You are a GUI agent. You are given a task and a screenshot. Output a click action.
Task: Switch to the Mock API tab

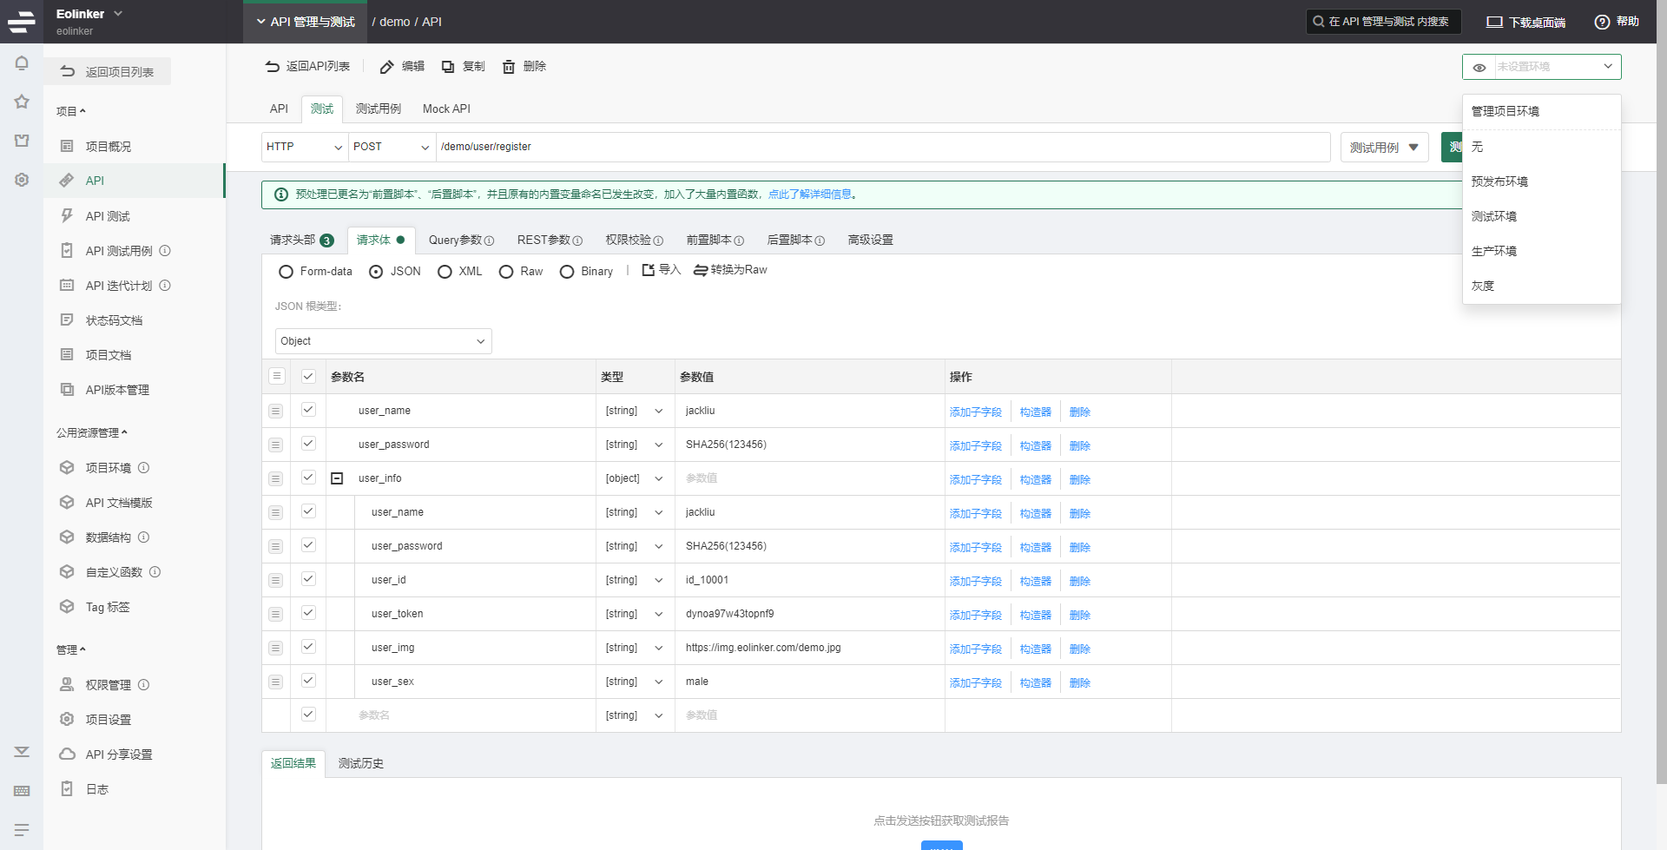[x=446, y=109]
